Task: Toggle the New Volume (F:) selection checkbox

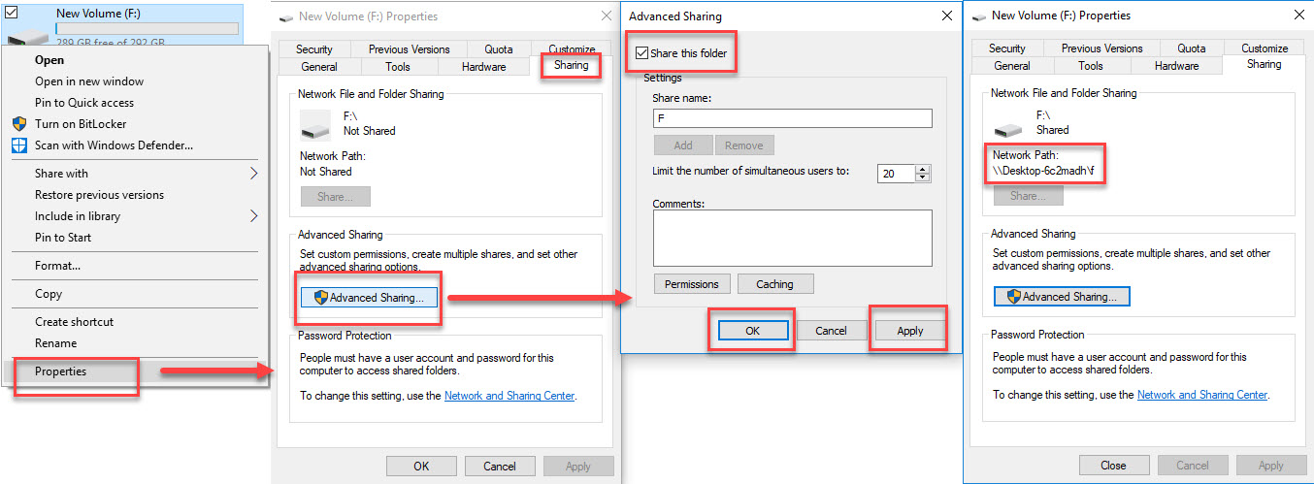Action: (11, 13)
